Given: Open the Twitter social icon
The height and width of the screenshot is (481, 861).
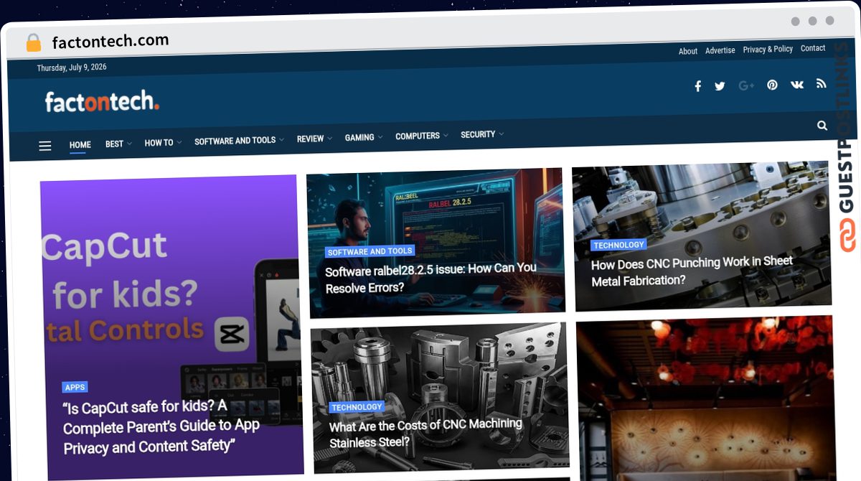Looking at the screenshot, I should 720,86.
